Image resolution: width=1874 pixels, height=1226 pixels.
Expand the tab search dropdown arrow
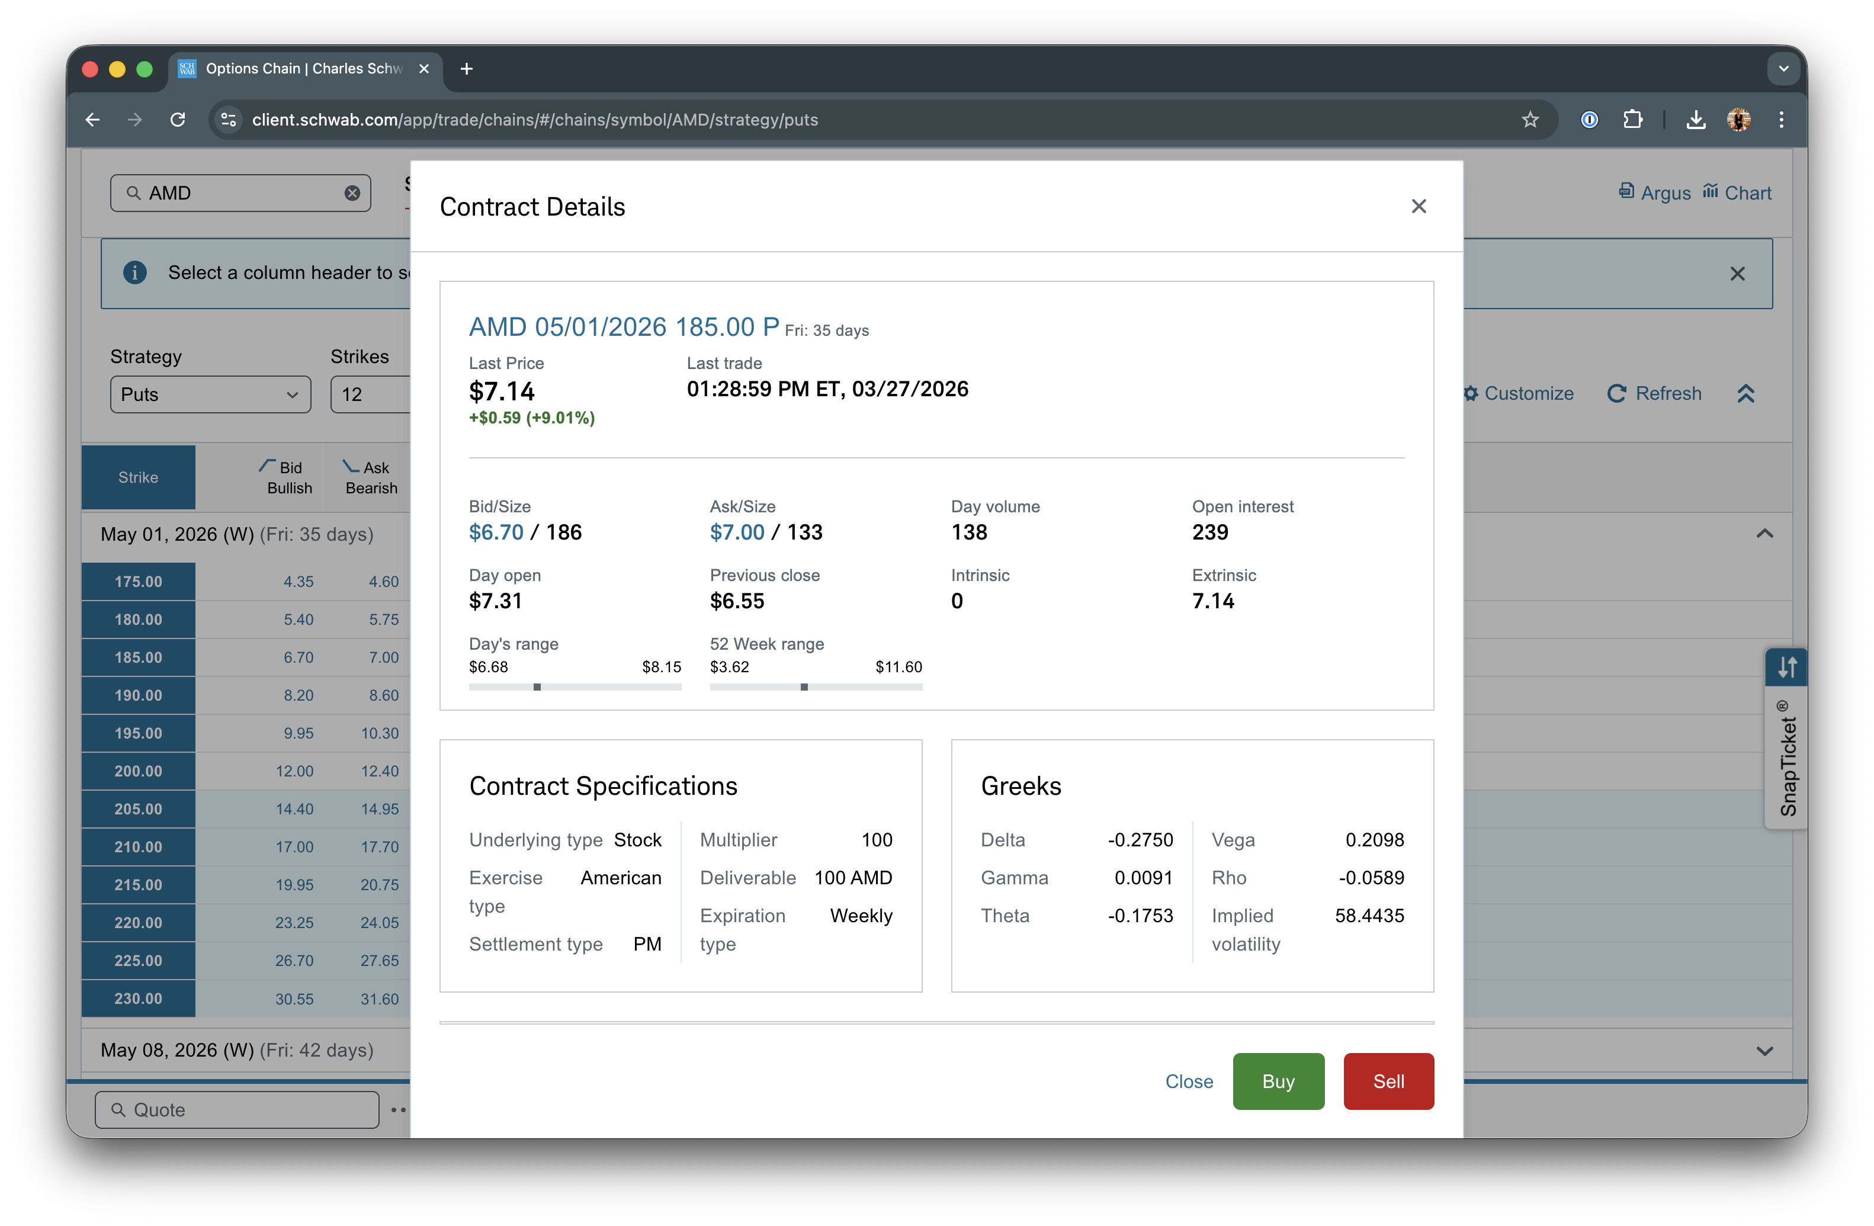[x=1783, y=69]
